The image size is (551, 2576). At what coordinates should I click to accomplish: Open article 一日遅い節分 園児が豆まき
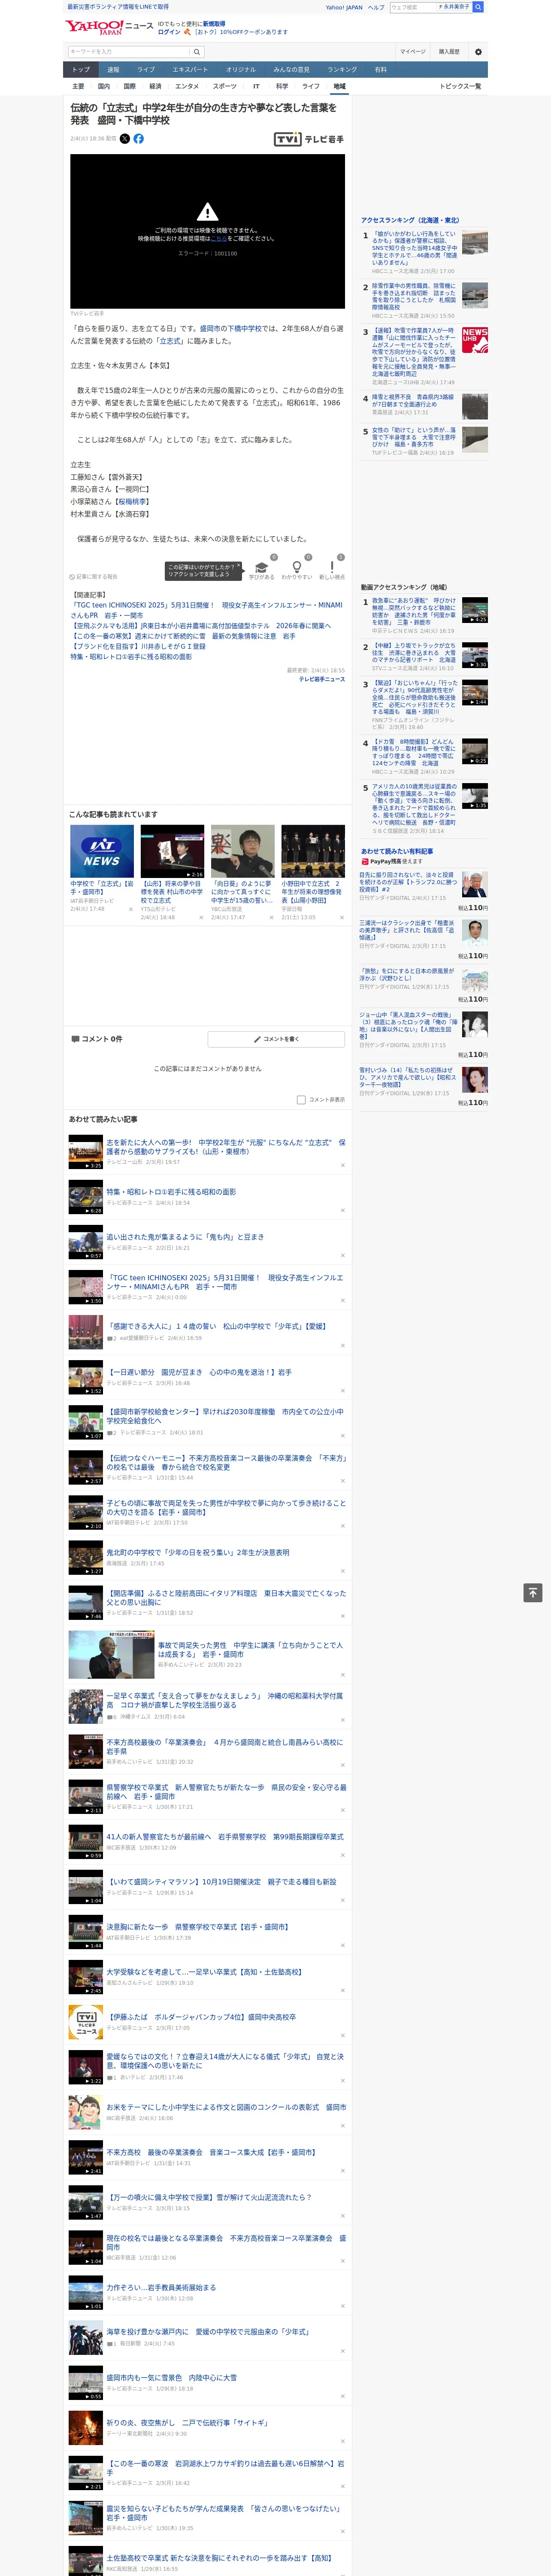[199, 1372]
